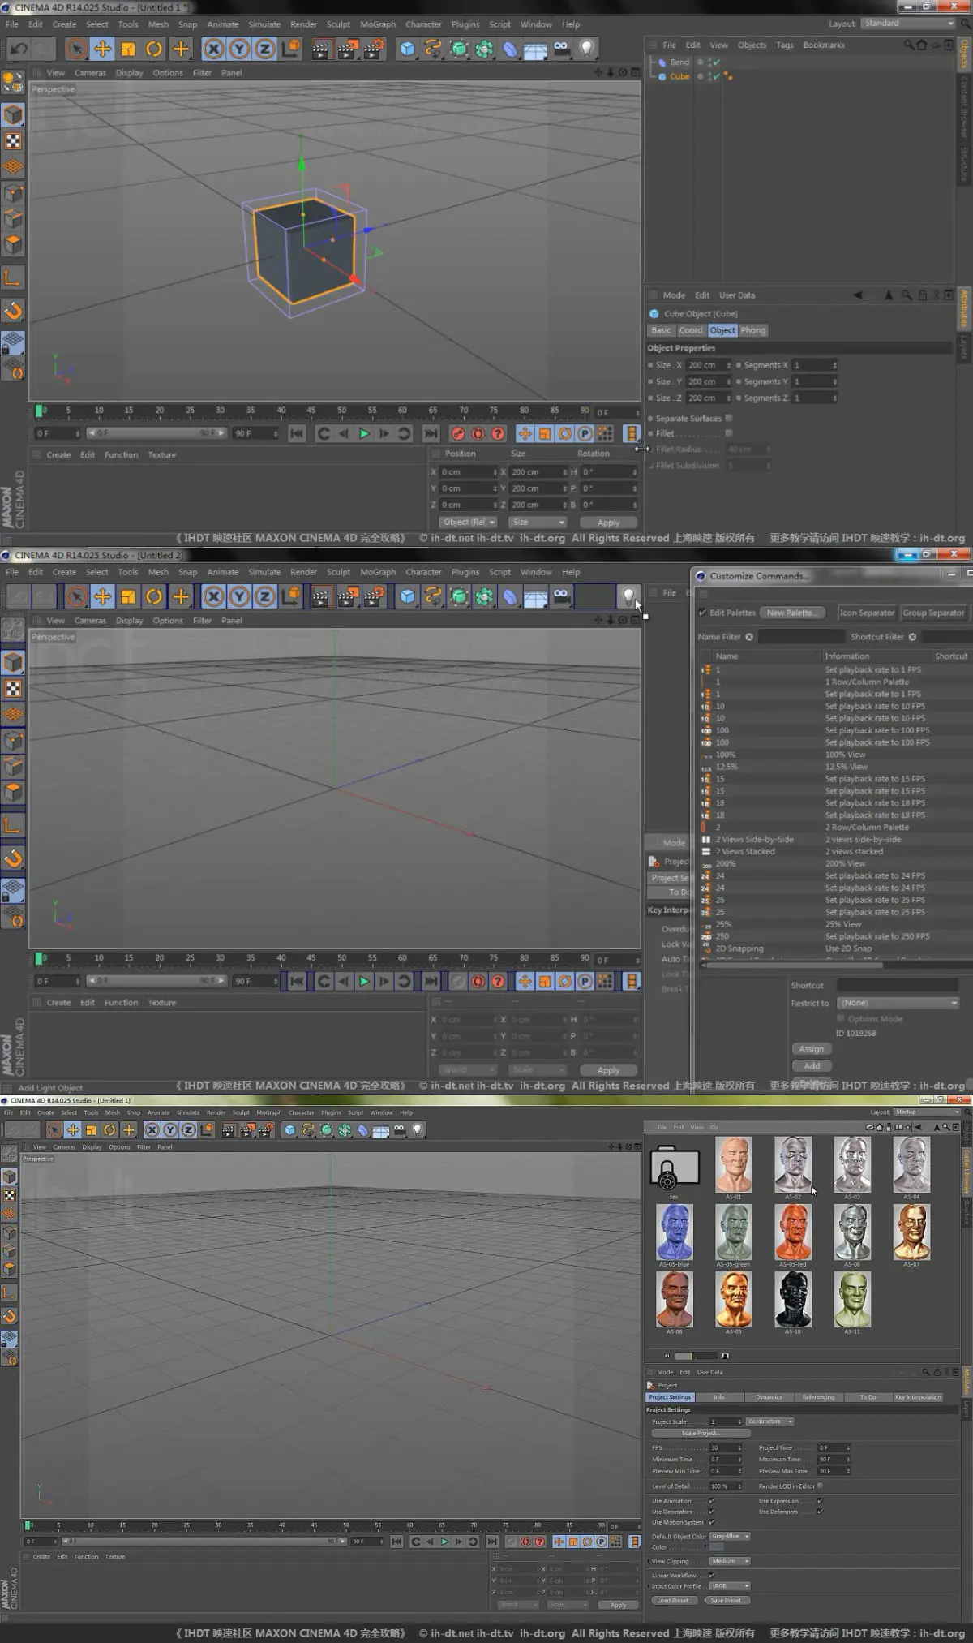Click the camera icon in Cube scene window

tap(561, 49)
